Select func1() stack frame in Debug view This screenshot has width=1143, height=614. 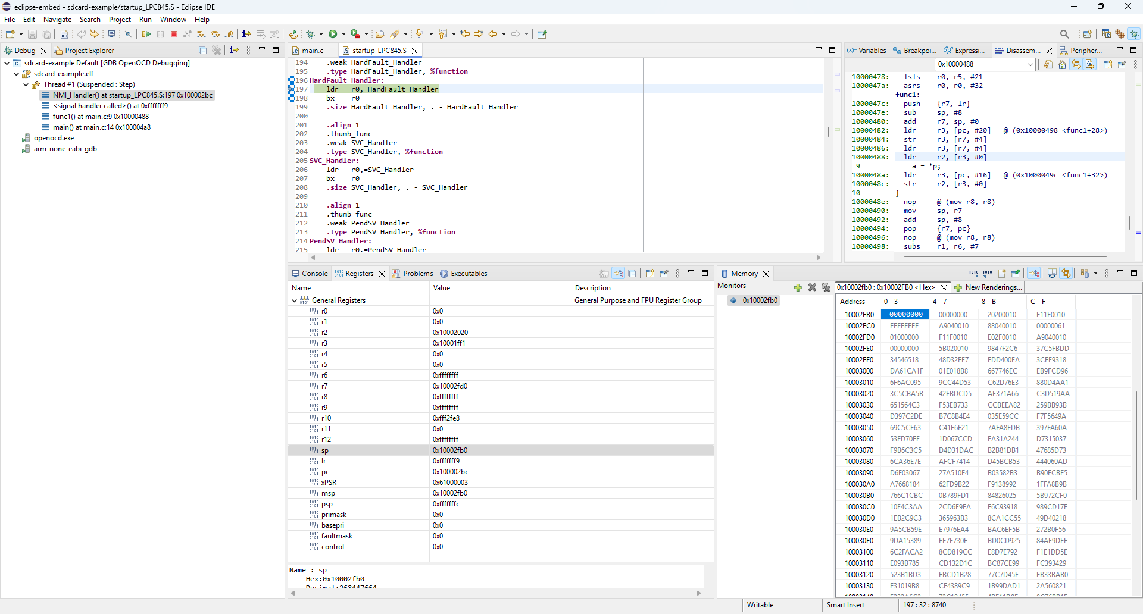pos(101,117)
